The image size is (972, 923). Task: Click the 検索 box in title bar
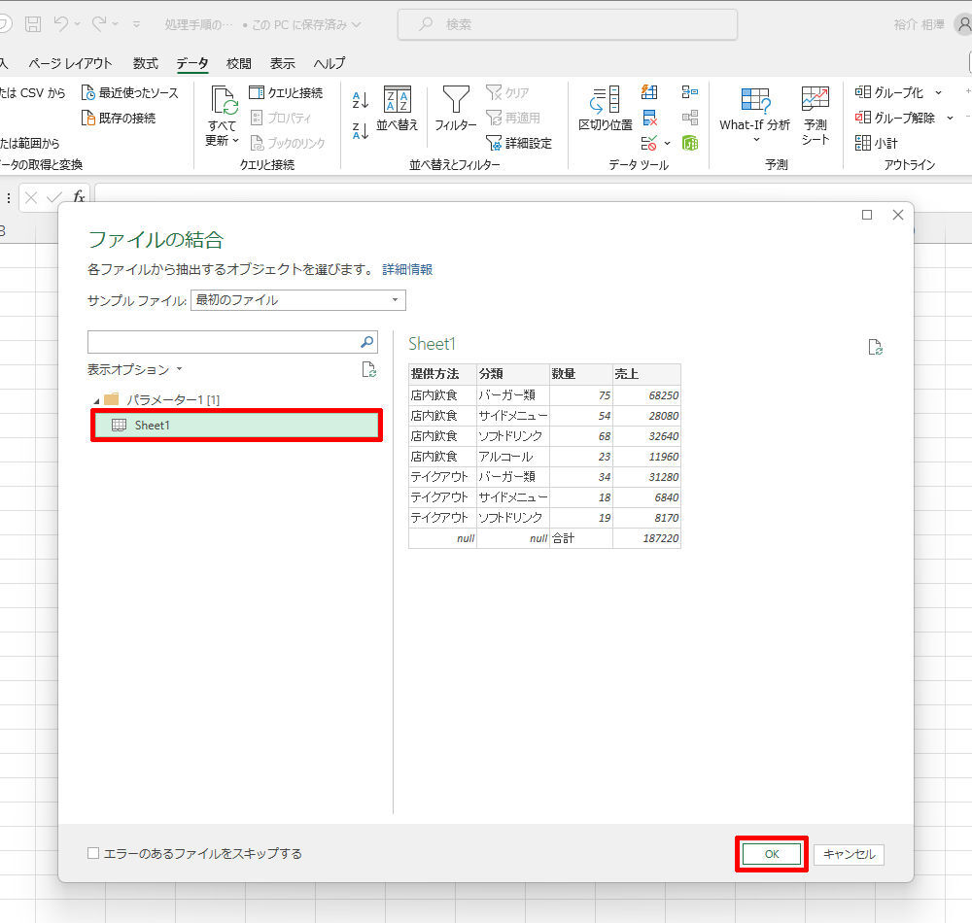(x=567, y=24)
